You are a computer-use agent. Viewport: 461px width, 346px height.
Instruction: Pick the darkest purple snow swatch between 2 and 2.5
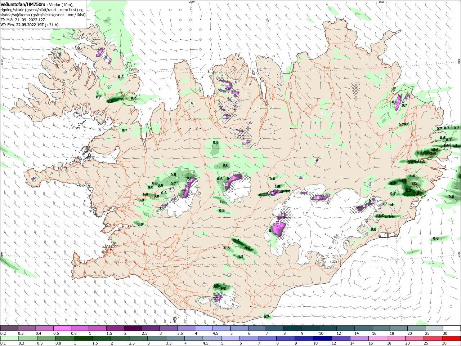point(133,328)
